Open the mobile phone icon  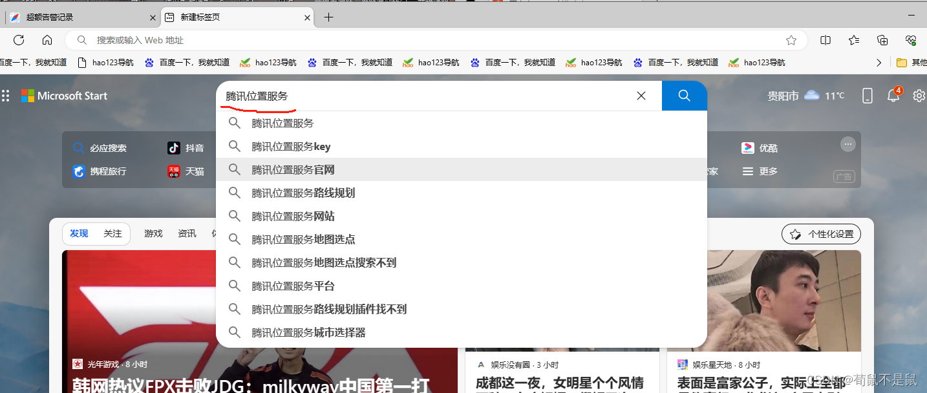pyautogui.click(x=868, y=96)
